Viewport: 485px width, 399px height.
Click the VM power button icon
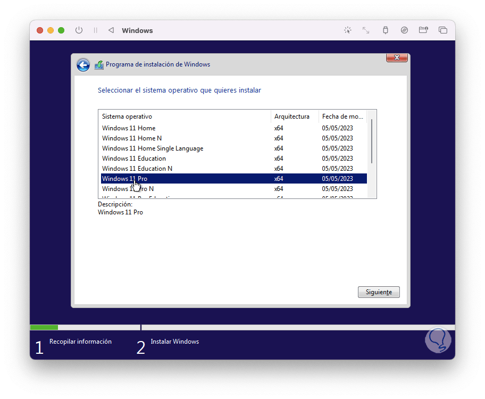(x=79, y=30)
